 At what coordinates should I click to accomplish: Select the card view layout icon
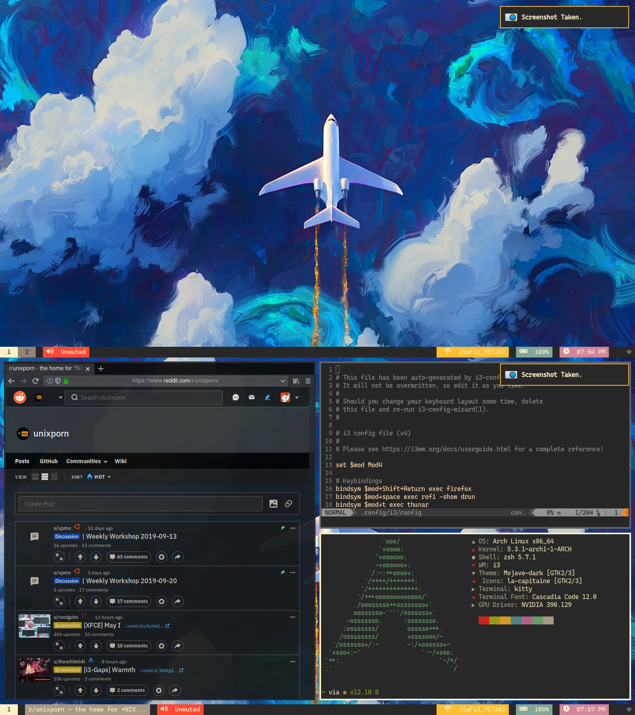click(x=35, y=477)
